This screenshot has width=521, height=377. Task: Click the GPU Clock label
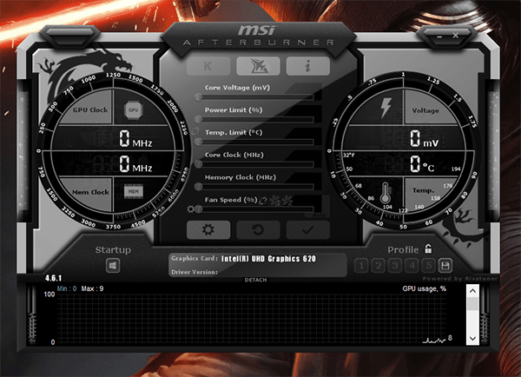pos(90,109)
